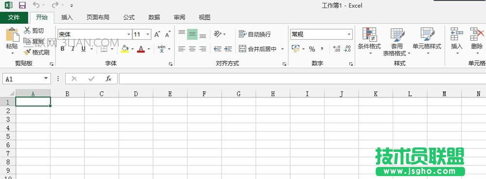Click the 插入 cells insert button
Image resolution: width=486 pixels, height=179 pixels.
point(456,41)
